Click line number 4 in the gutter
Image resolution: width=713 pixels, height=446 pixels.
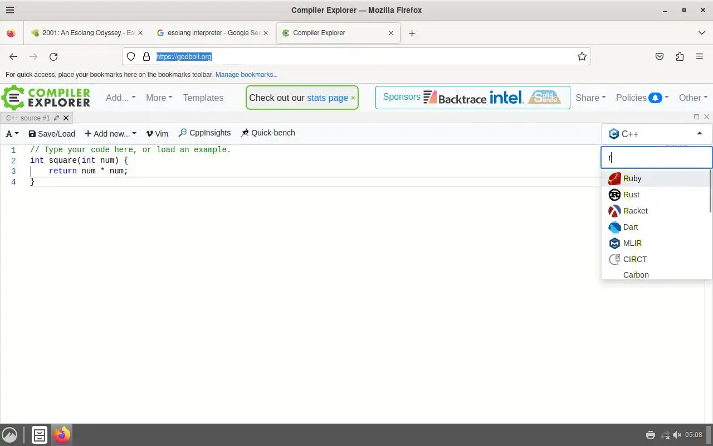click(x=13, y=182)
